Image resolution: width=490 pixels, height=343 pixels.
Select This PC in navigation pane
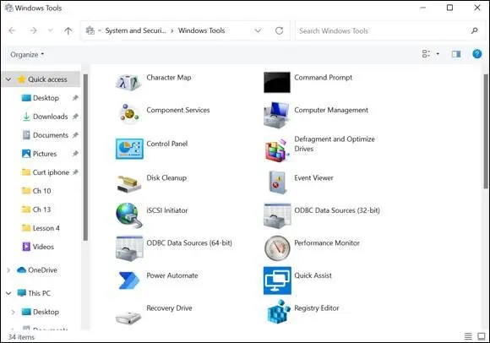[34, 293]
